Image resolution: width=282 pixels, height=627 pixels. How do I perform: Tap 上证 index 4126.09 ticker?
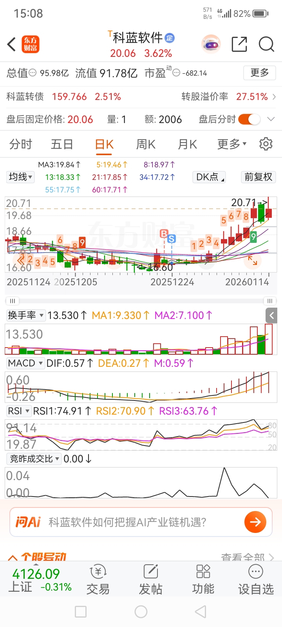click(40, 580)
